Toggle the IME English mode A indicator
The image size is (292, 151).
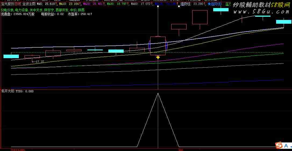[286, 146]
